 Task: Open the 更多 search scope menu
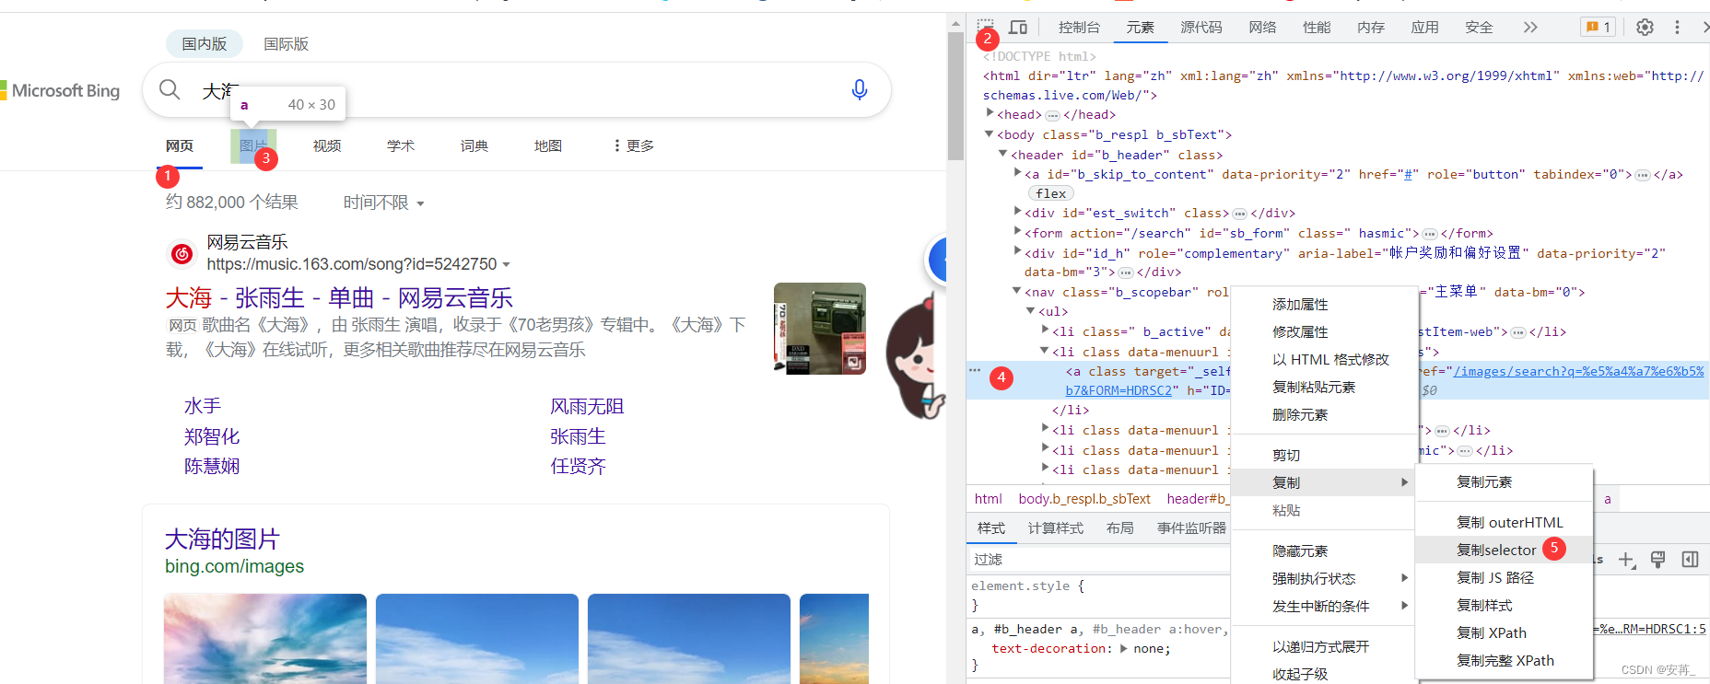click(x=634, y=145)
